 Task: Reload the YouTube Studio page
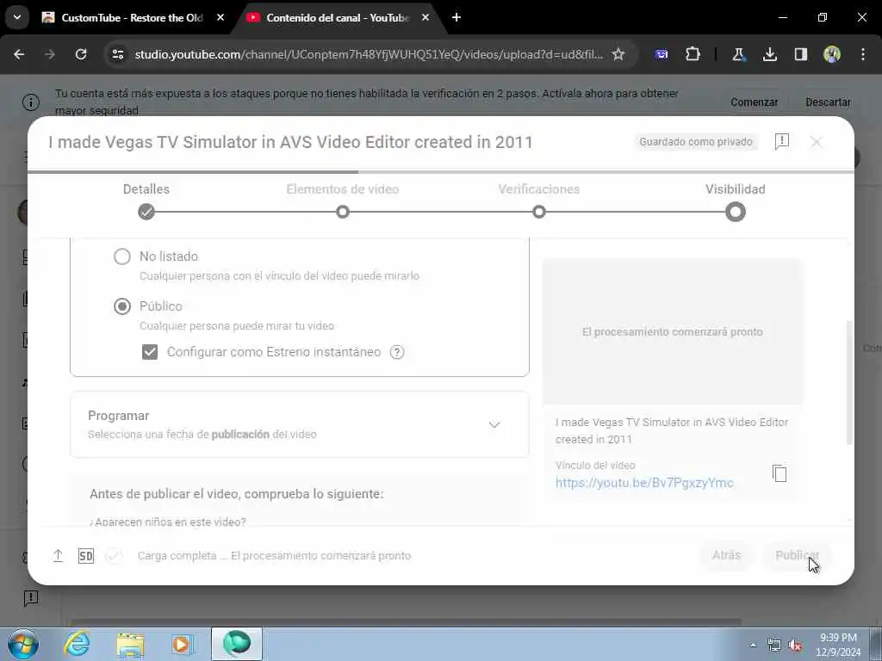pos(81,54)
